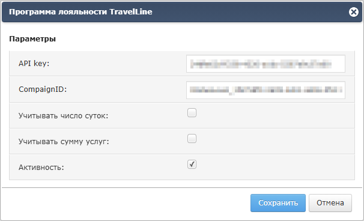Select the CompaignID label text
This screenshot has height=221, width=364.
[x=43, y=89]
